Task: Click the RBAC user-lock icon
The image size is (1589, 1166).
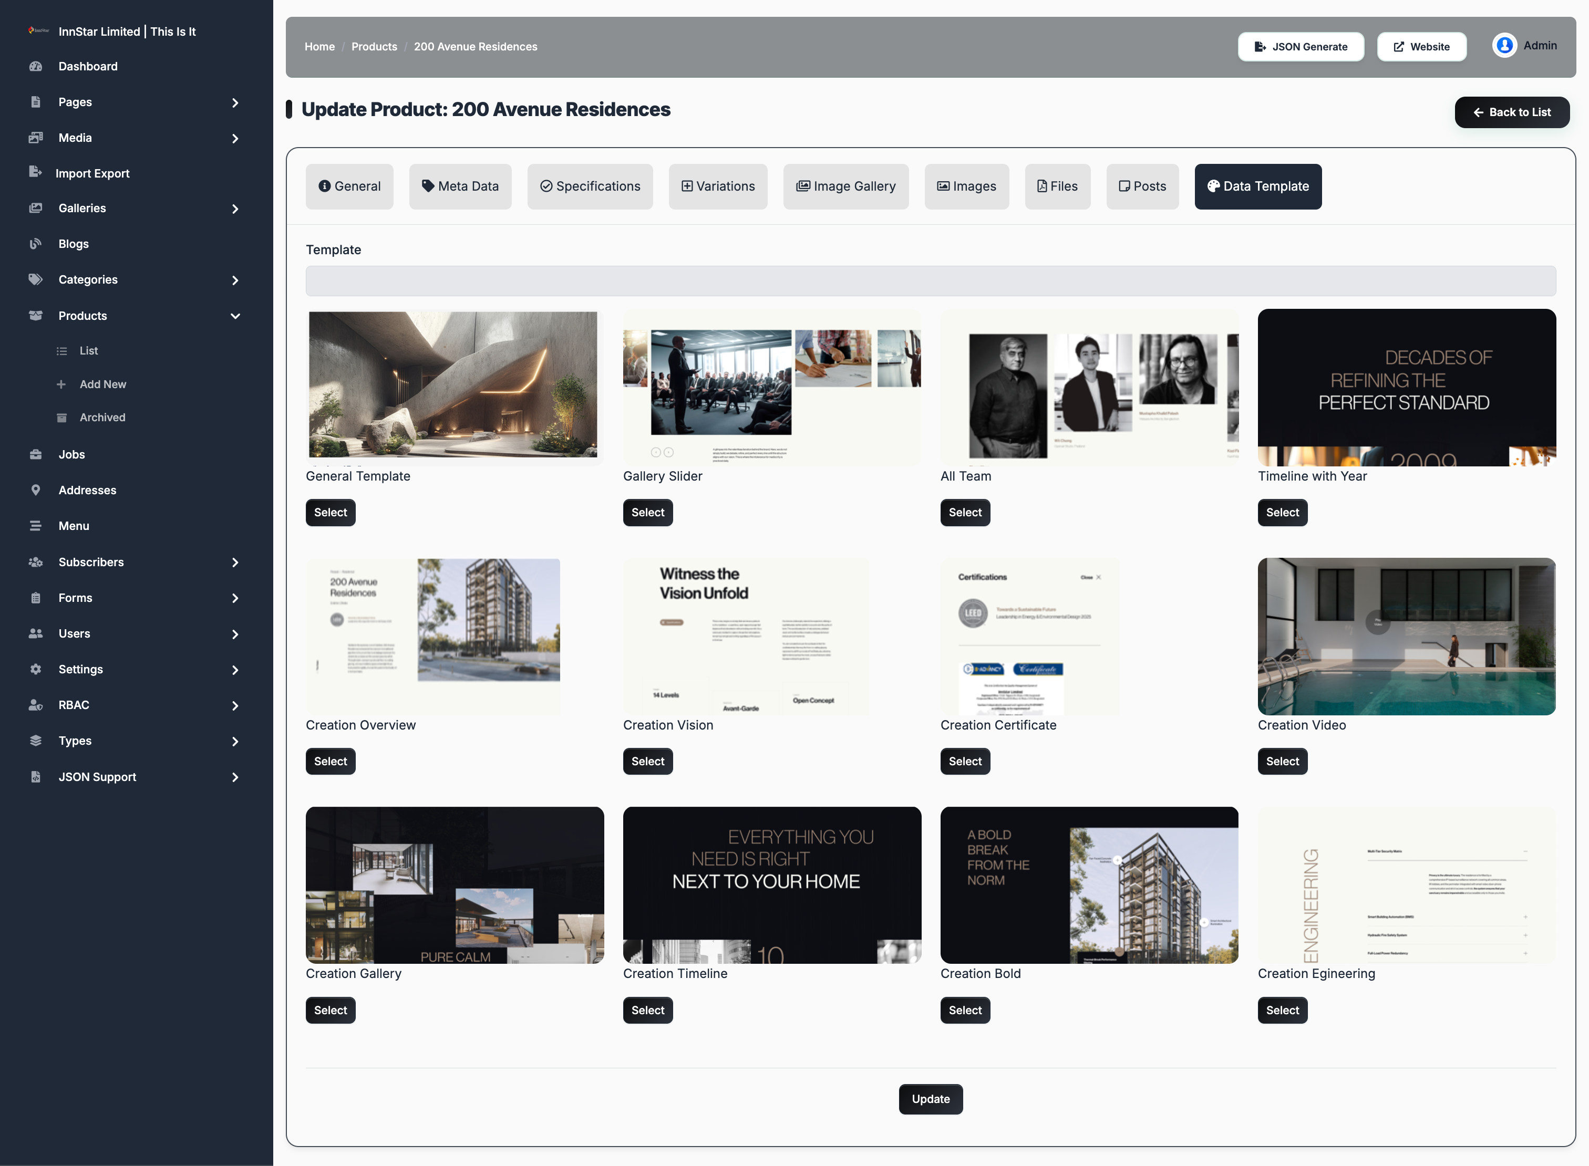Action: click(36, 705)
